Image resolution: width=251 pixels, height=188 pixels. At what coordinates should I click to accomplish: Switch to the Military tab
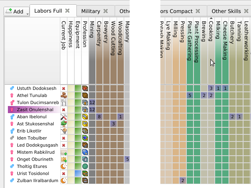[x=91, y=11]
